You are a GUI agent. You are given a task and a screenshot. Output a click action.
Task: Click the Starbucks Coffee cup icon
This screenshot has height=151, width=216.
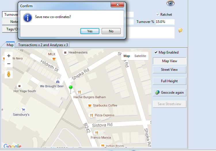(x=90, y=105)
